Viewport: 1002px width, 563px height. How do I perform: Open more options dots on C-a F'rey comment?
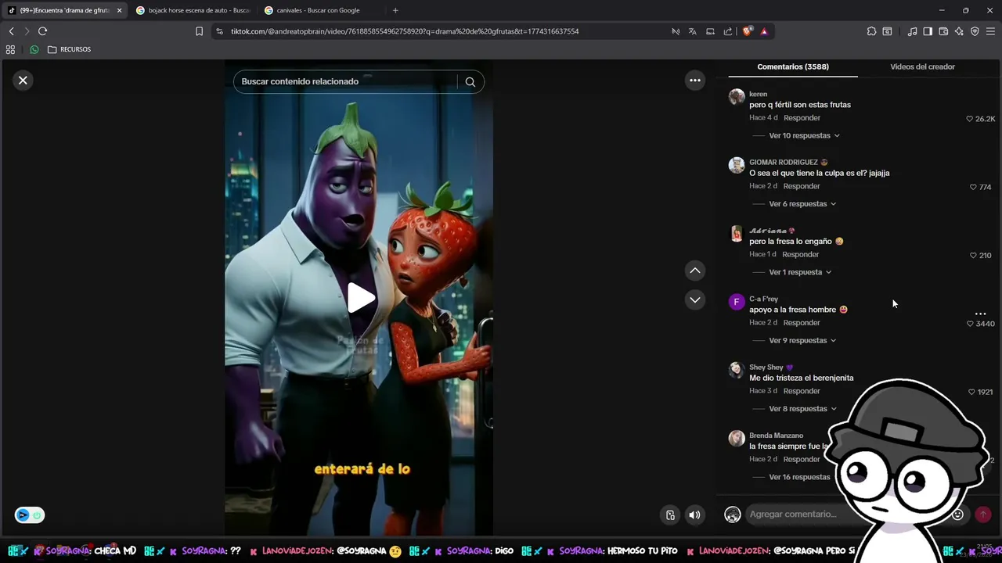coord(980,314)
